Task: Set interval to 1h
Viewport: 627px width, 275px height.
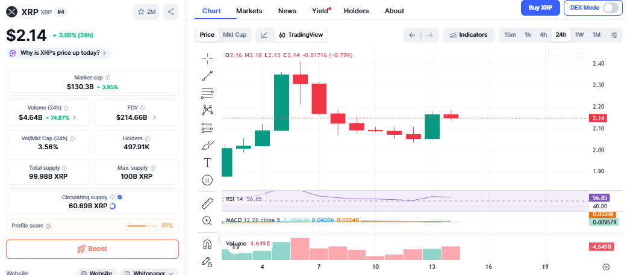Action: point(528,35)
